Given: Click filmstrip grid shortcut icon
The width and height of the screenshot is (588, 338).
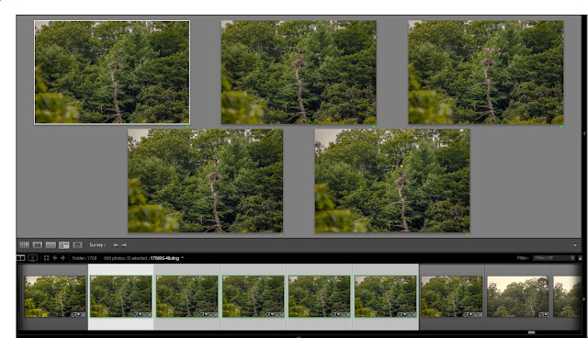Looking at the screenshot, I should pos(47,258).
